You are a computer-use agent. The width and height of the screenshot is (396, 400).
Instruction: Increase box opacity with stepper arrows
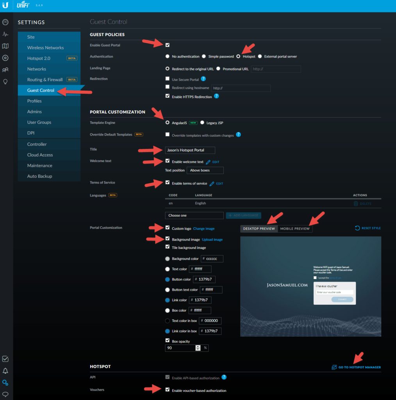point(198,346)
